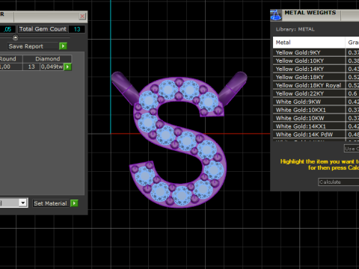Select White Gold:10KW row
The width and height of the screenshot is (359, 269).
click(x=316, y=118)
